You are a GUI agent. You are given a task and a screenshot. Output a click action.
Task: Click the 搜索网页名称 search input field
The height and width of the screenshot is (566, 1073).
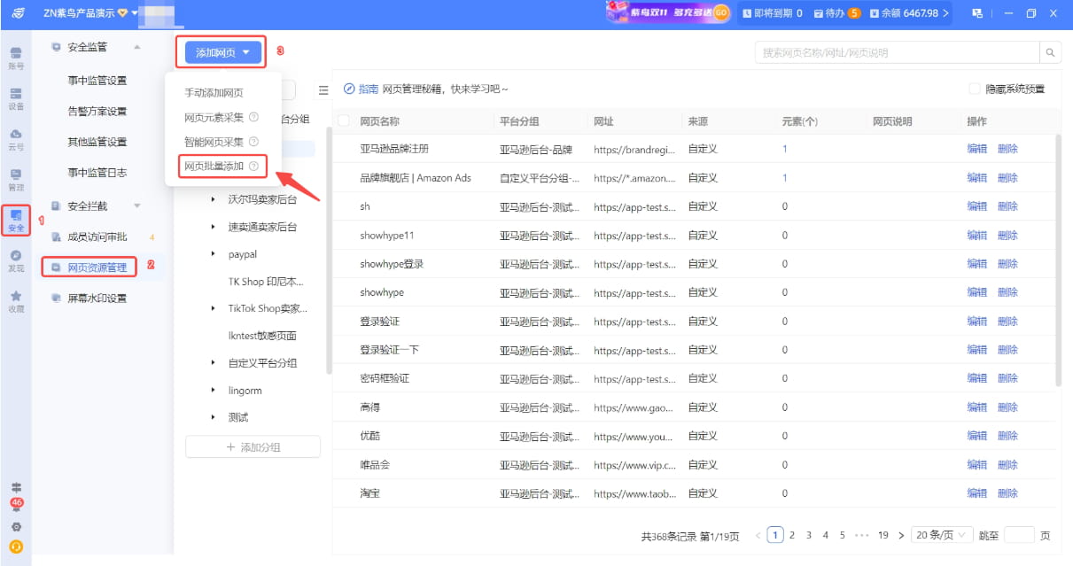click(x=898, y=53)
